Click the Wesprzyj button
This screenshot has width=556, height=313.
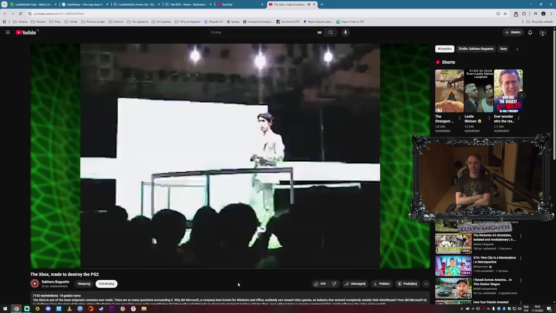pos(84,284)
